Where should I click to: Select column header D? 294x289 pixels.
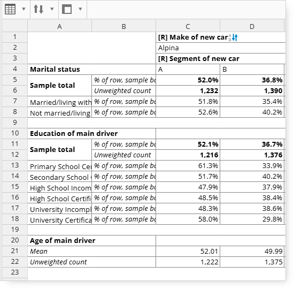tap(252, 26)
